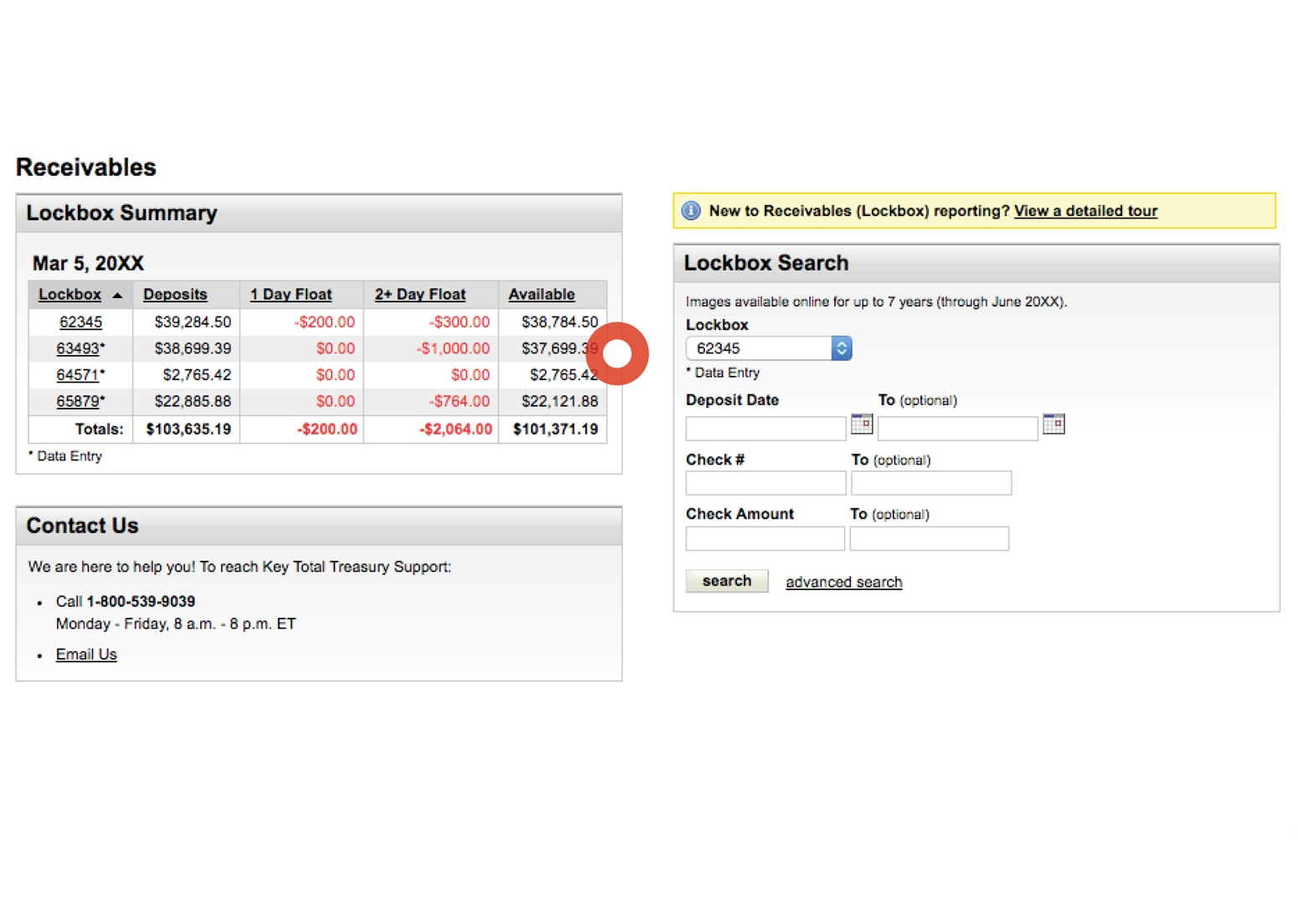This screenshot has width=1298, height=910.
Task: Sort by Deposits column header
Action: click(x=175, y=295)
